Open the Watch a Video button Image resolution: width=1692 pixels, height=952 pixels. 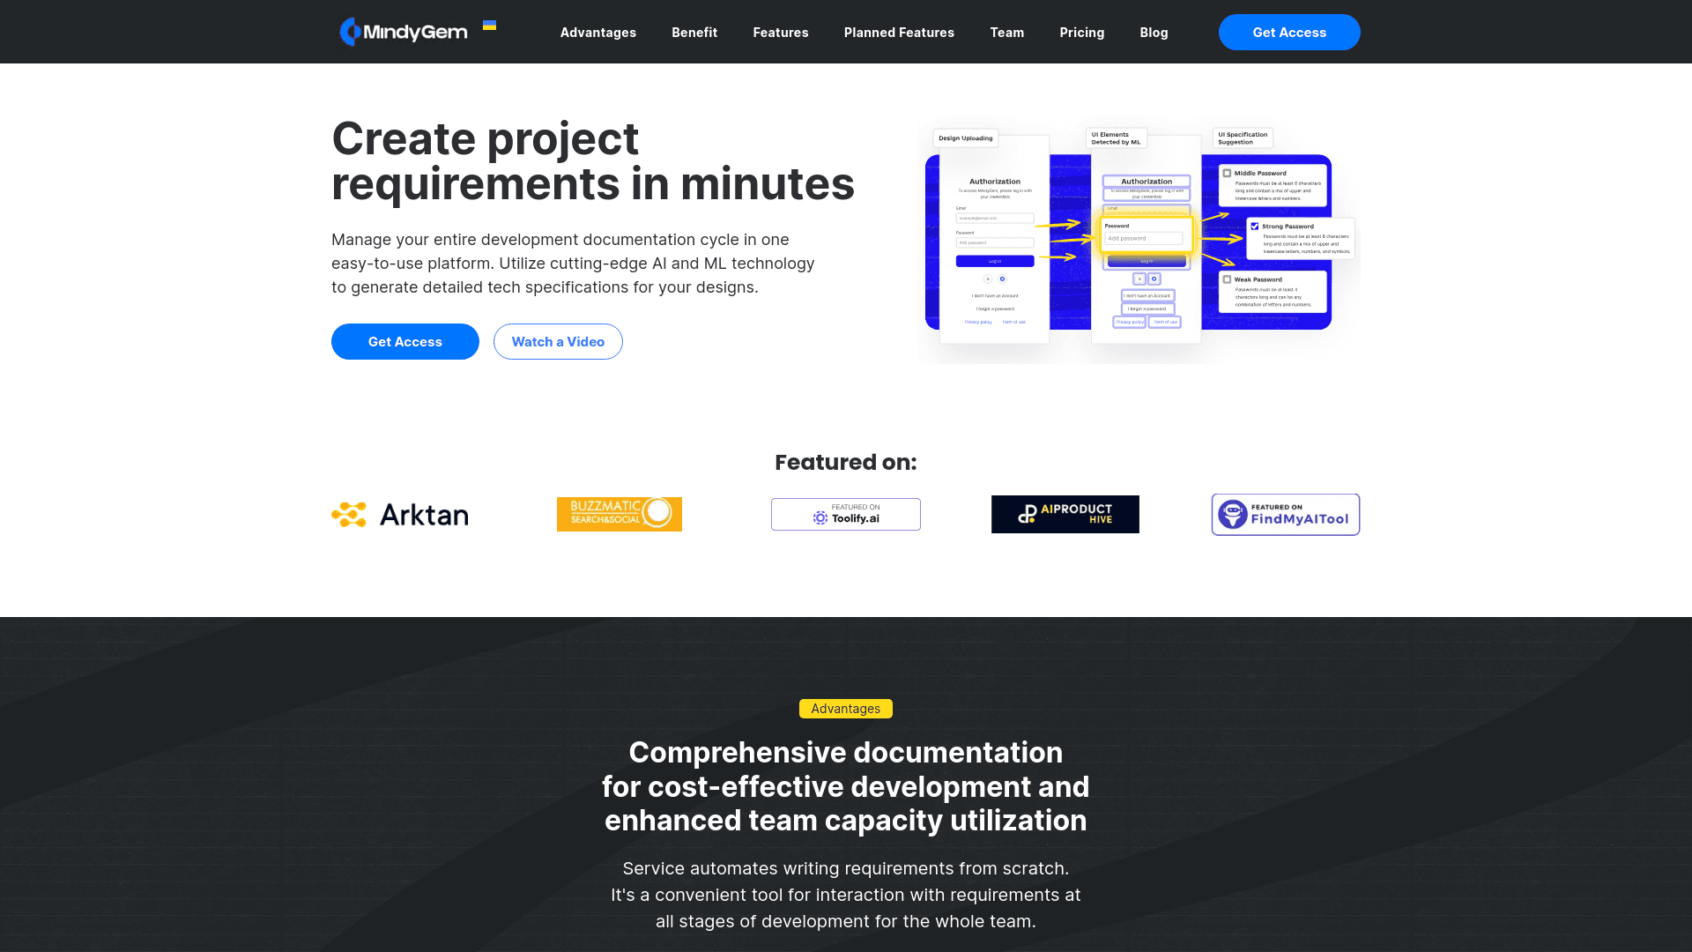558,342
